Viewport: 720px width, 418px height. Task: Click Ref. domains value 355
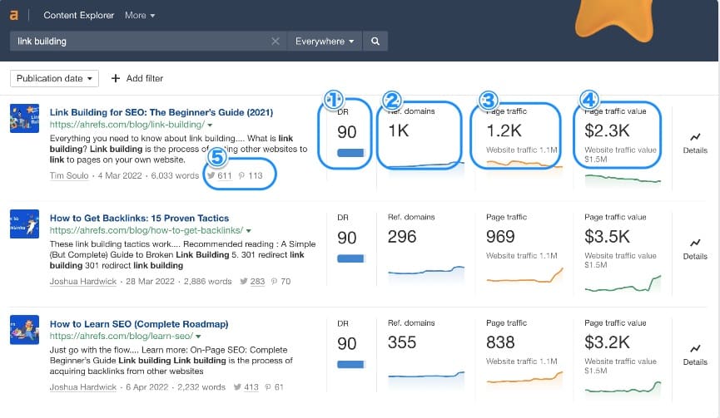click(402, 343)
